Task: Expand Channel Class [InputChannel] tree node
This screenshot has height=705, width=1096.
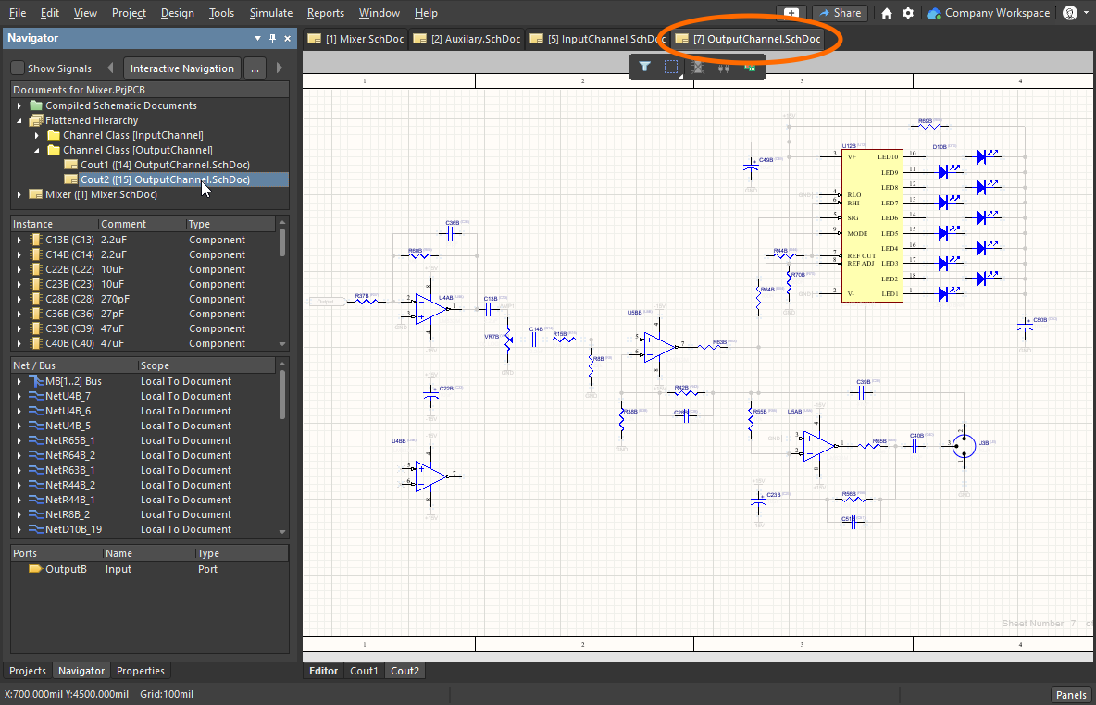Action: click(x=37, y=135)
